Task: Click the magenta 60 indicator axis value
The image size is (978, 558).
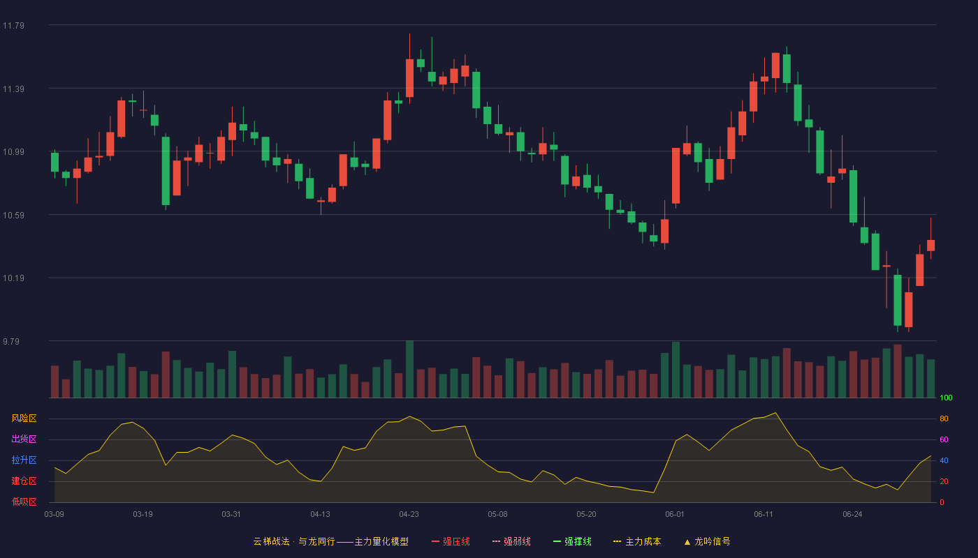Action: (944, 439)
